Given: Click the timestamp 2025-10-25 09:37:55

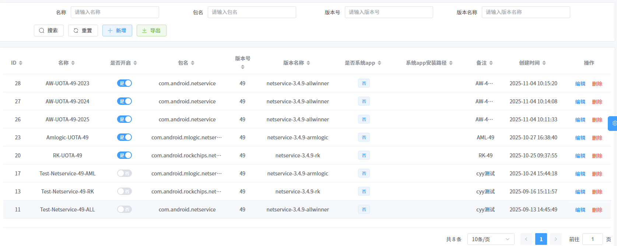Looking at the screenshot, I should point(533,156).
